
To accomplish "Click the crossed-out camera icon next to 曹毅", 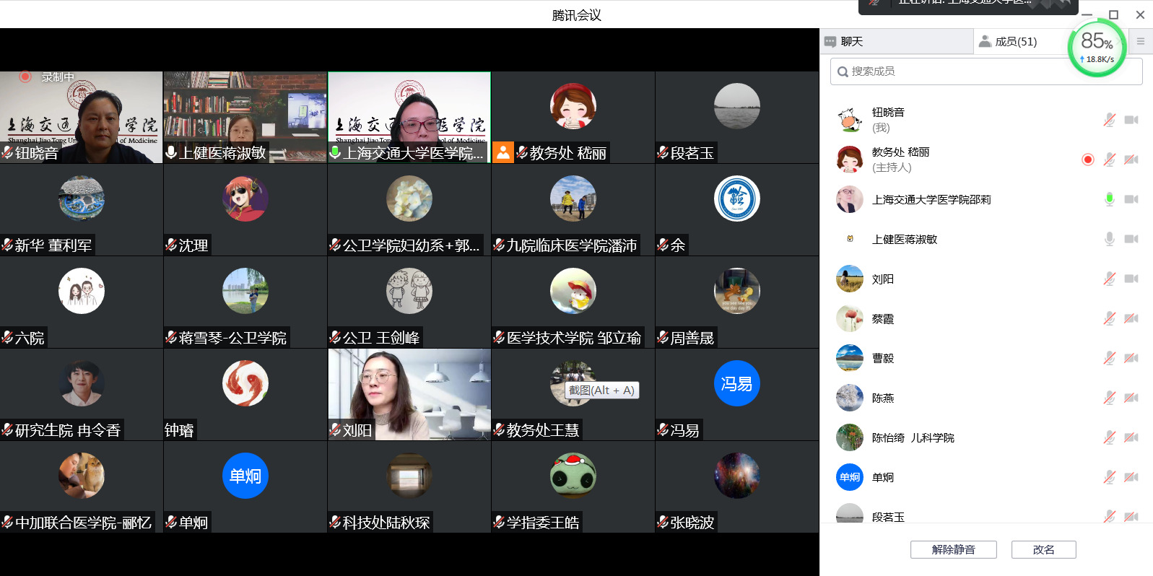I will click(x=1131, y=358).
